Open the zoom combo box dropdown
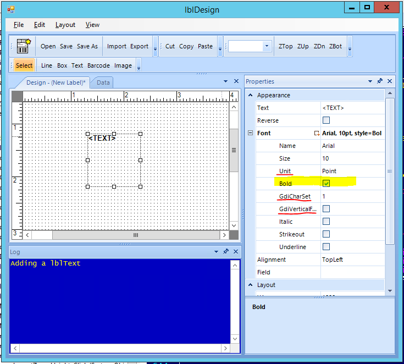 [267, 46]
